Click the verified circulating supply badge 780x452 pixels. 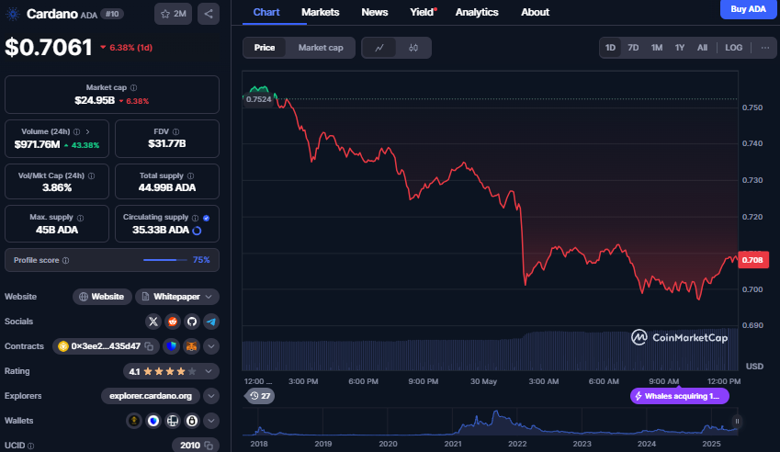(207, 218)
